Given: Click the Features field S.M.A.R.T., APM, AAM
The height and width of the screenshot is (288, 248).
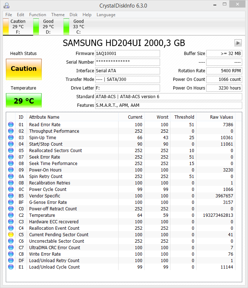Looking at the screenshot, I should coord(168,105).
